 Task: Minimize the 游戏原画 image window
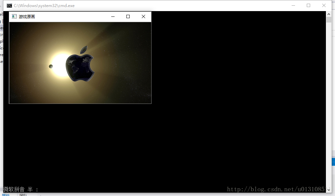pos(113,16)
